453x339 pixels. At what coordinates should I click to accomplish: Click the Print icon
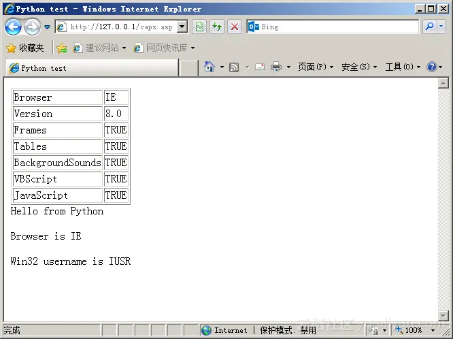[x=276, y=67]
